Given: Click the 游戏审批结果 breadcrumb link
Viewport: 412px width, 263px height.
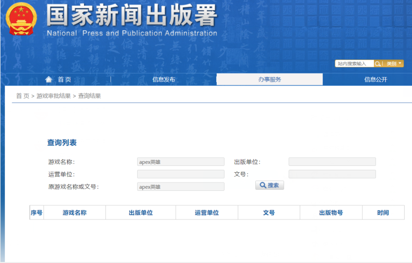Looking at the screenshot, I should 54,96.
